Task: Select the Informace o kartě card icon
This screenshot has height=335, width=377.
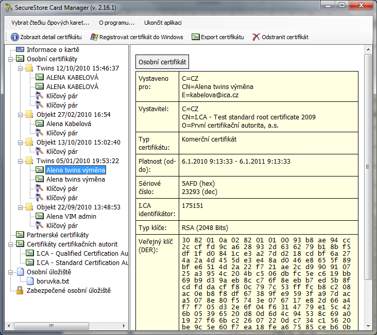Action: 20,49
